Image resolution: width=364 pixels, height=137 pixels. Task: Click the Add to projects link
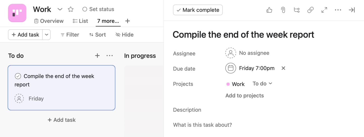(244, 96)
